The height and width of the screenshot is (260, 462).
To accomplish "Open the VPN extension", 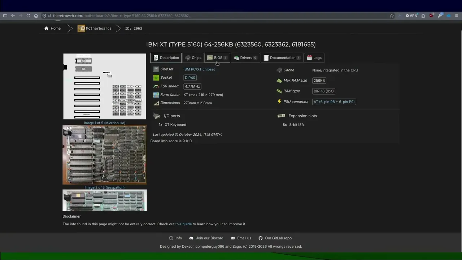I will [411, 16].
